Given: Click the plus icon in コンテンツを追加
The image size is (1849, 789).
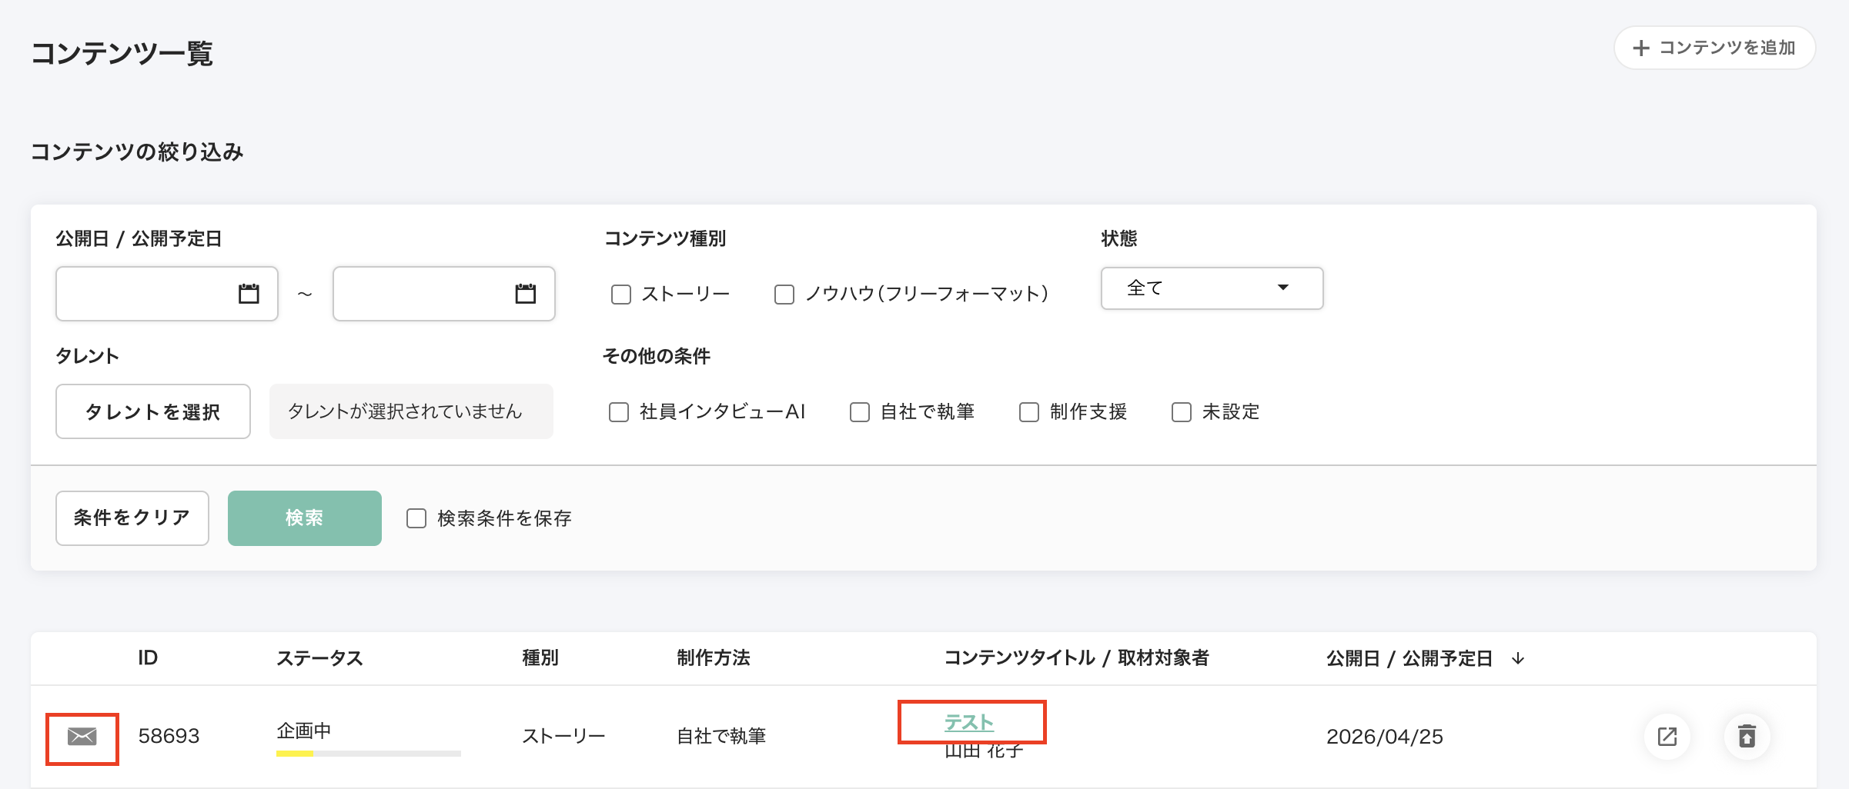Looking at the screenshot, I should [x=1641, y=48].
